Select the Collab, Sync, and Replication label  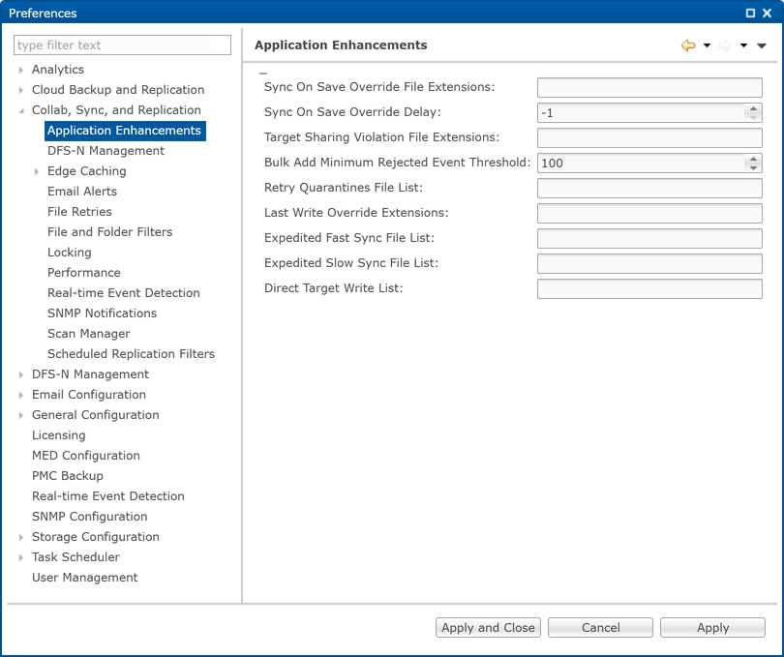116,110
